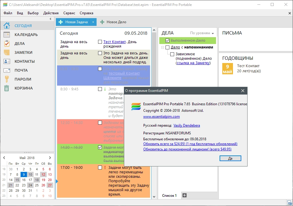Close the О программе dialog with X
This screenshot has width=293, height=206.
tap(243, 91)
